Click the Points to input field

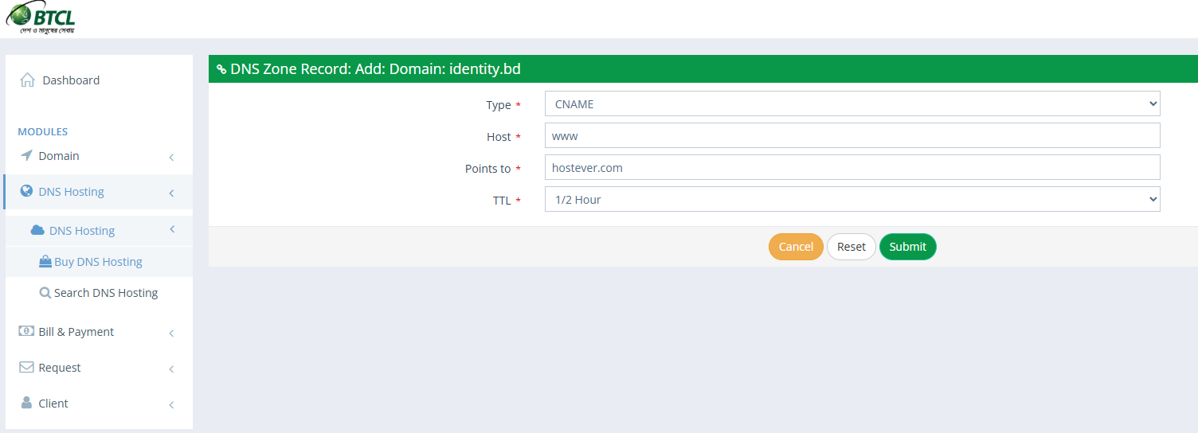click(852, 168)
